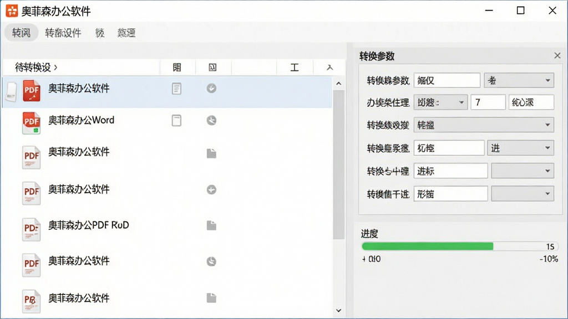This screenshot has width=568, height=319.
Task: Expand the 待转换设 breadcrumb chevron
Action: point(56,67)
